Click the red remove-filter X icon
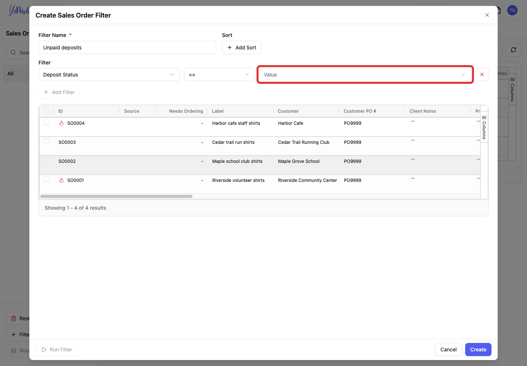 tap(482, 75)
